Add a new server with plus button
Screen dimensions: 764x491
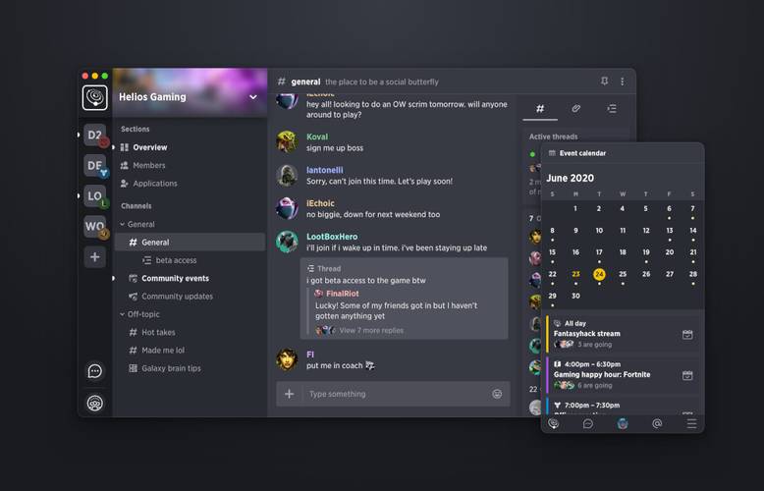[94, 256]
